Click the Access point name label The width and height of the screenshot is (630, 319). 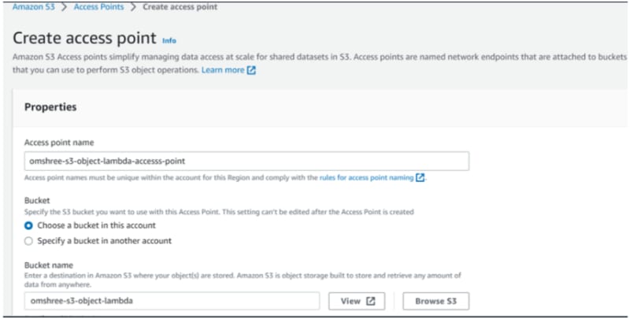click(59, 143)
